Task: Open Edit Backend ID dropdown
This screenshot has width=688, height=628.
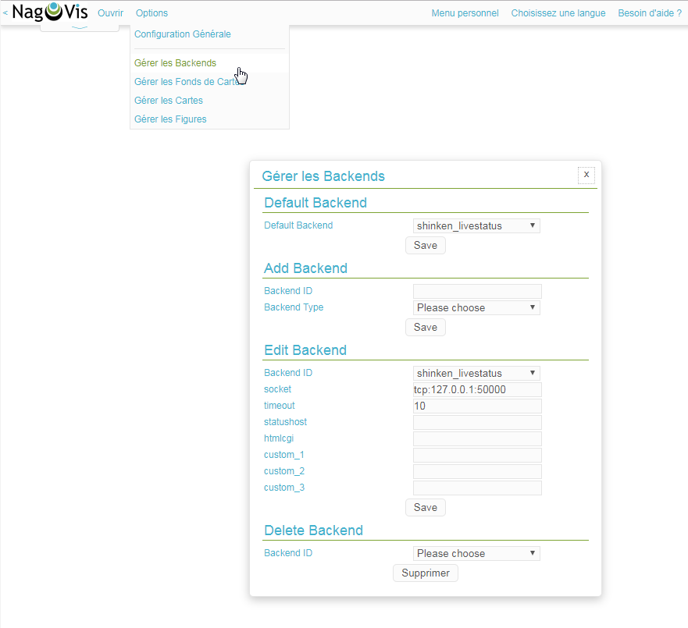Action: coord(476,374)
